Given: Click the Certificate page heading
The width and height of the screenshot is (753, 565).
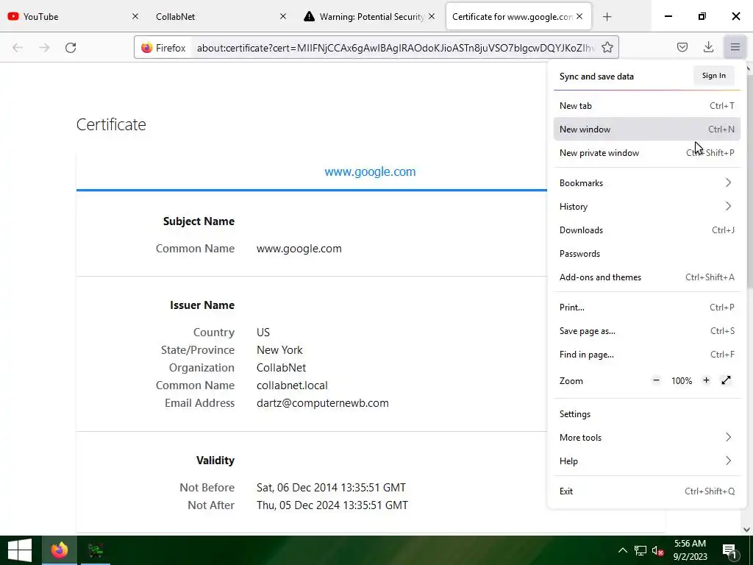Looking at the screenshot, I should (x=111, y=124).
